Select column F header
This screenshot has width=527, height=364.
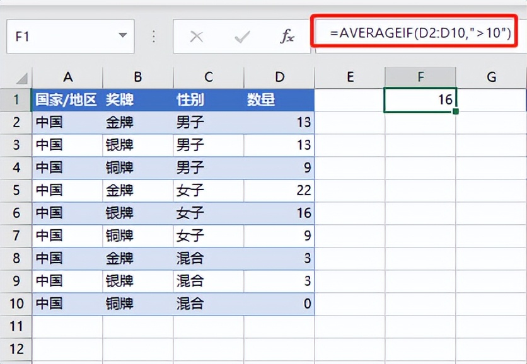tap(420, 77)
